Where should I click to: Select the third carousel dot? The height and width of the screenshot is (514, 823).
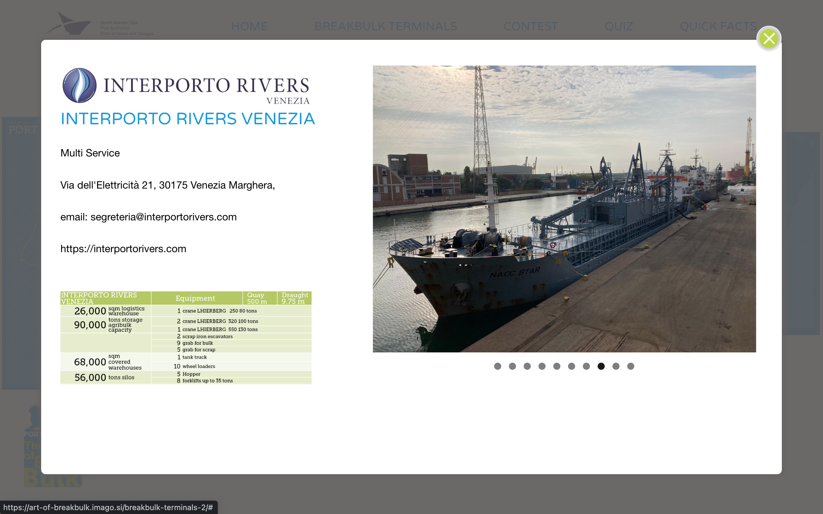point(527,366)
